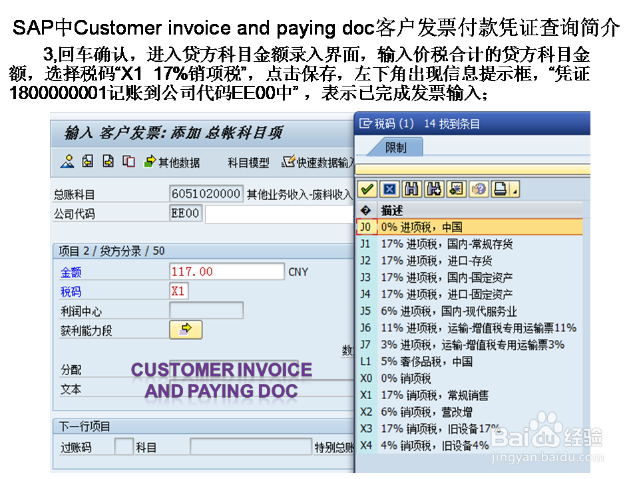The width and height of the screenshot is (639, 479).
Task: Click the print icon in tax code dialog
Action: (501, 189)
